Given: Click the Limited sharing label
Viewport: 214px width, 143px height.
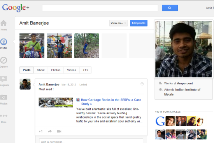Looking at the screenshot, I should click(83, 85).
